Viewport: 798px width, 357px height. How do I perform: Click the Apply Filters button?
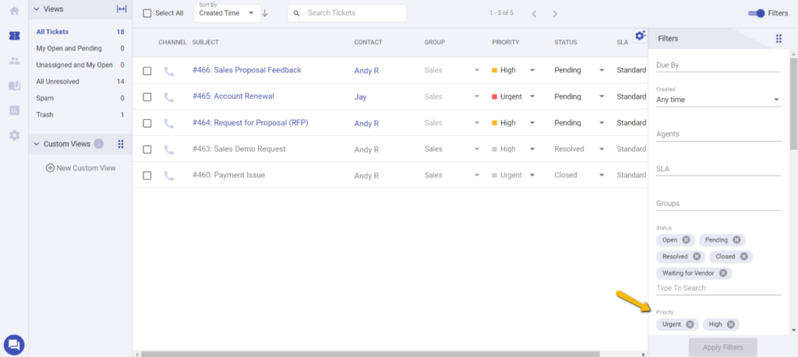click(x=722, y=348)
